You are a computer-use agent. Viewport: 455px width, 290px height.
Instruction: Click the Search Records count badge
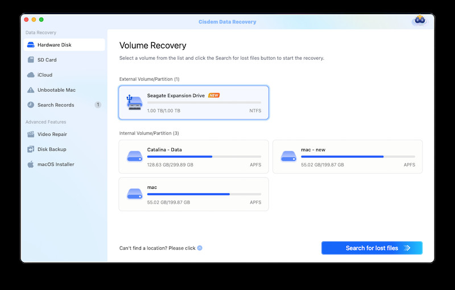98,105
